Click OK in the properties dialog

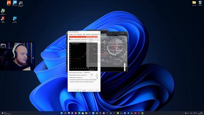coord(77,90)
